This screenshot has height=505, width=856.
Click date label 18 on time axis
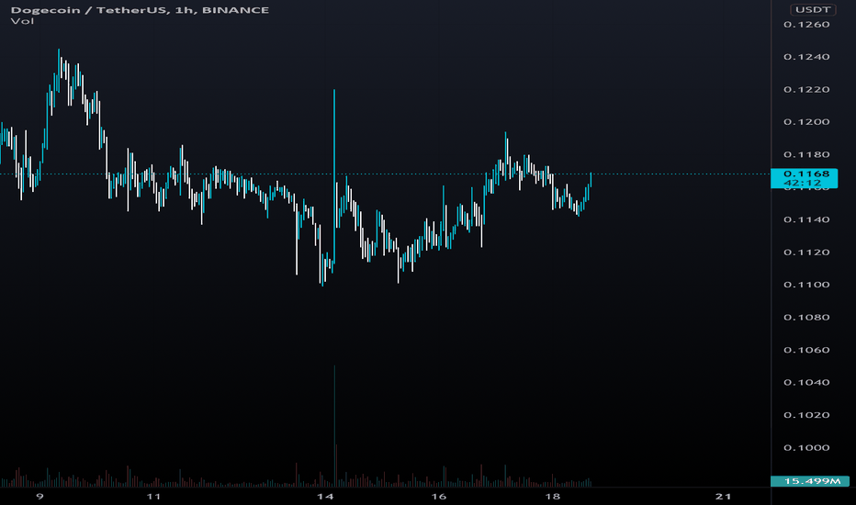pos(553,496)
